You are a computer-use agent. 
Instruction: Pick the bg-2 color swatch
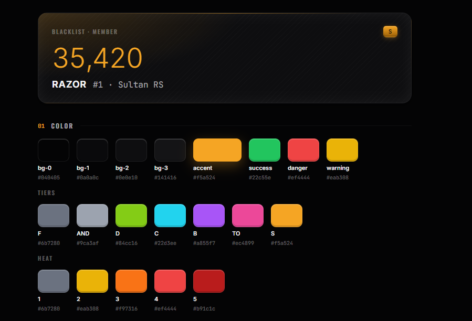coord(131,150)
